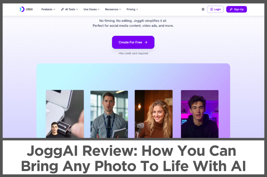This screenshot has height=177, width=267.
Task: Open the AI Tools menu
Action: tap(70, 9)
